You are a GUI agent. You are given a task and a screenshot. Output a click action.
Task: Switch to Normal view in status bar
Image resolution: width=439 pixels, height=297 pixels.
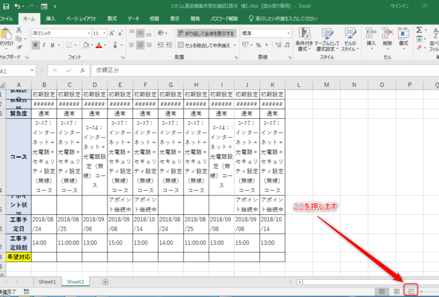click(382, 291)
